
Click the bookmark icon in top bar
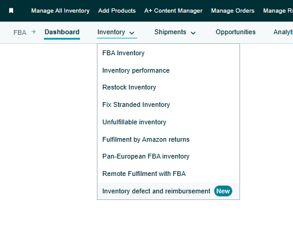pyautogui.click(x=11, y=11)
